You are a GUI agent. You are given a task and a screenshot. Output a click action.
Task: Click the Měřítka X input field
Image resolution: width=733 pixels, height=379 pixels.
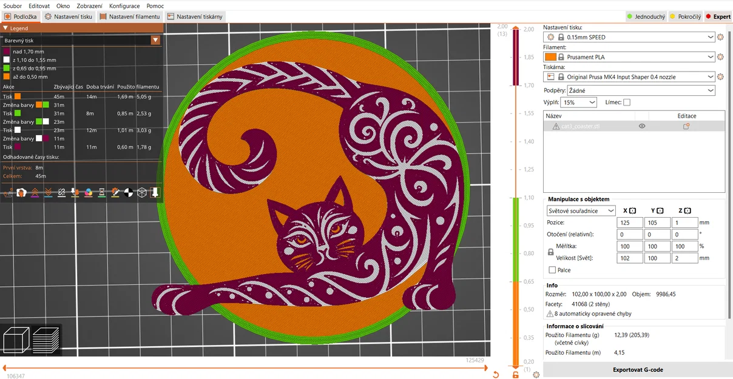pos(630,246)
